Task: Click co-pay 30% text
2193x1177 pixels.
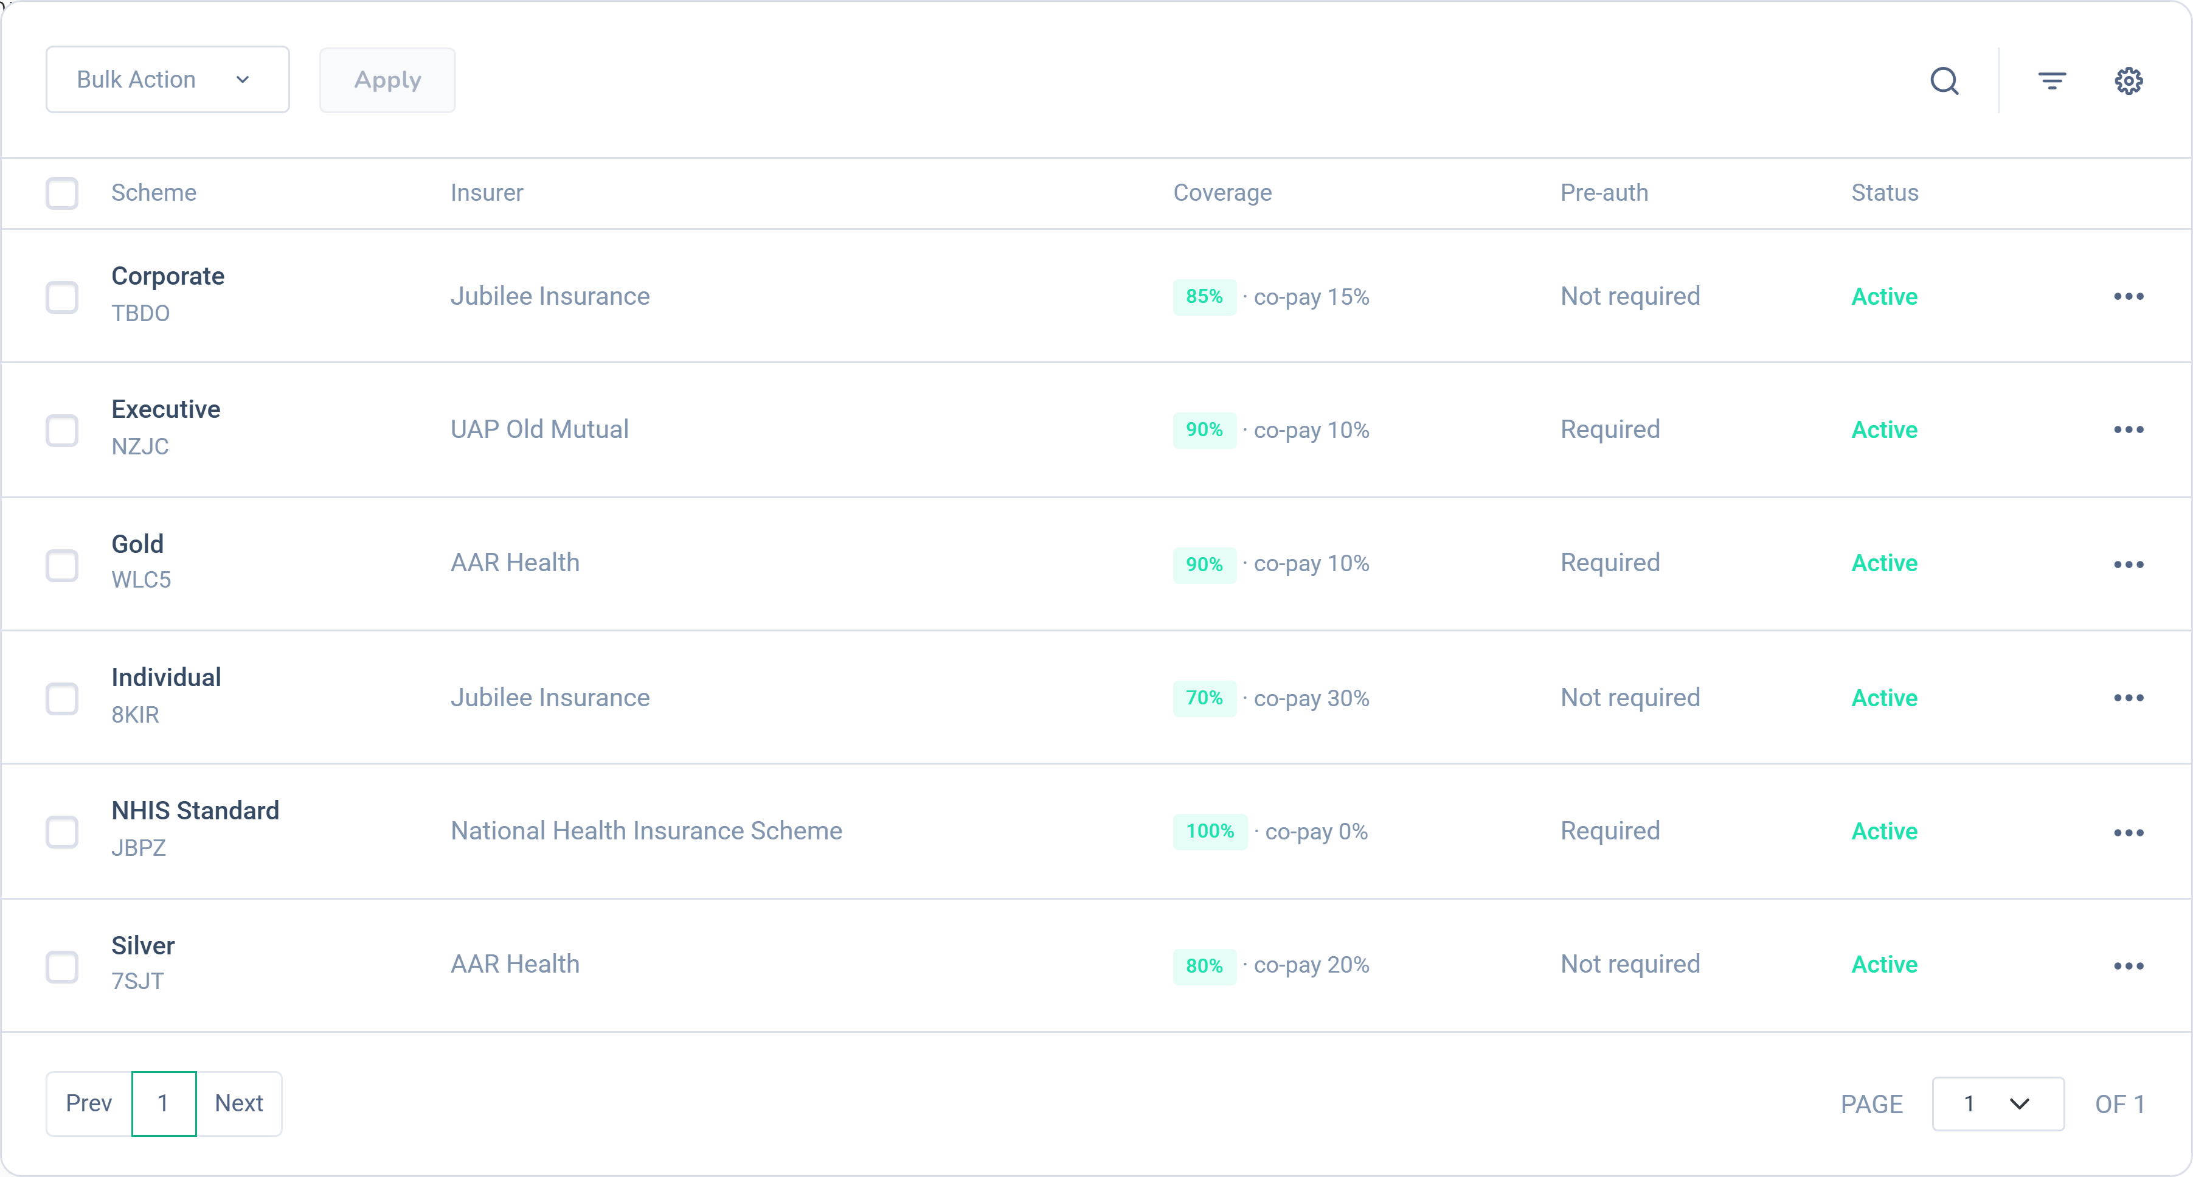Action: 1311,698
